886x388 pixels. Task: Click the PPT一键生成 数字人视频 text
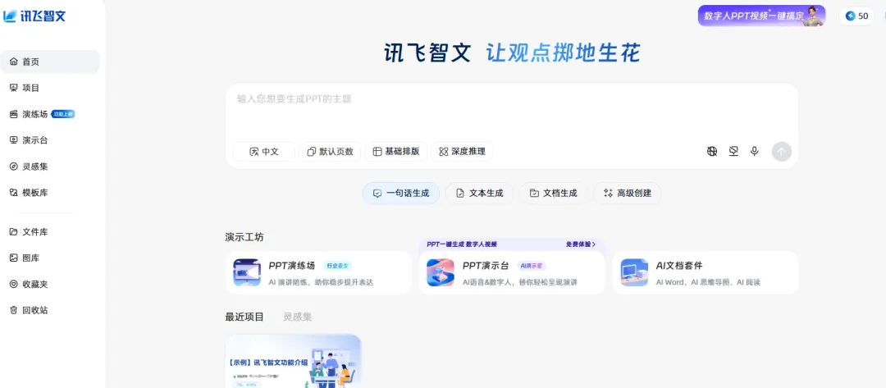tap(462, 244)
